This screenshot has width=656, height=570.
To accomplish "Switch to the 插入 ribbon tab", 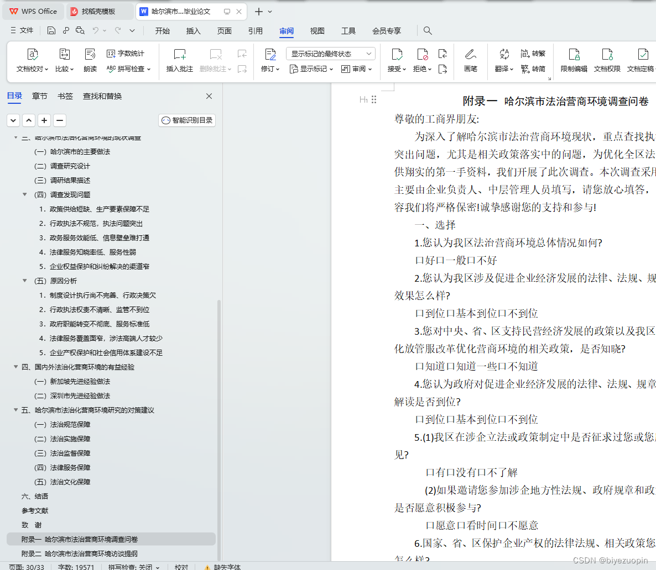I will tap(193, 30).
